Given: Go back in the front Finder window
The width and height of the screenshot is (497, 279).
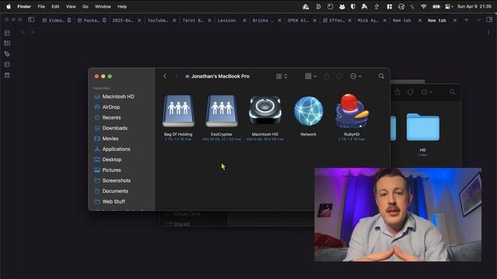Looking at the screenshot, I should (165, 76).
